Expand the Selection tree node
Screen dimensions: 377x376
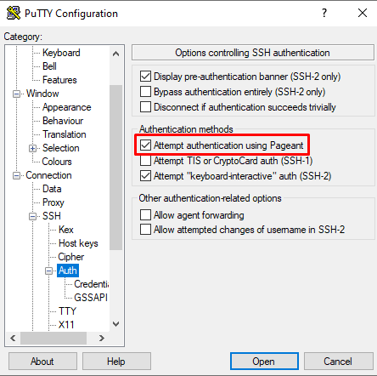(x=33, y=148)
